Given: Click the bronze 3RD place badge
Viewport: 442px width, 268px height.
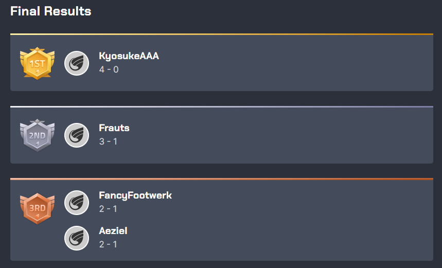Looking at the screenshot, I should click(37, 208).
